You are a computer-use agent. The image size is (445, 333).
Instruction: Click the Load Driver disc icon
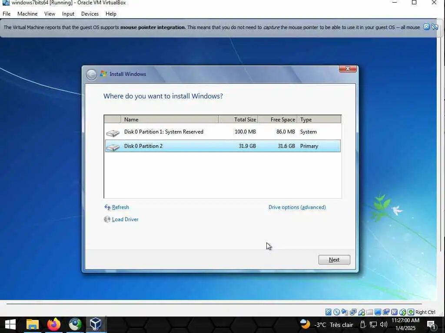pyautogui.click(x=107, y=219)
